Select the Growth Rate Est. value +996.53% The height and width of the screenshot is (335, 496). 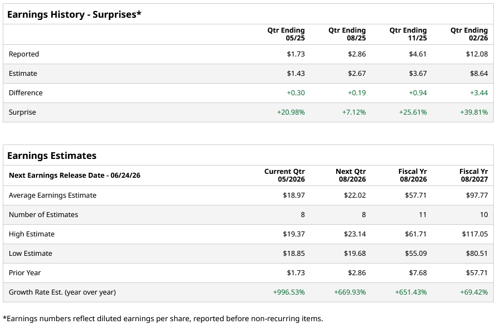289,292
